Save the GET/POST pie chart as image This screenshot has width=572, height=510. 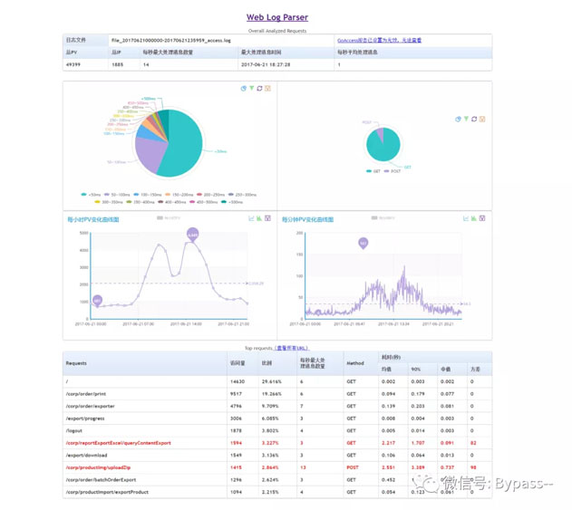(x=482, y=119)
